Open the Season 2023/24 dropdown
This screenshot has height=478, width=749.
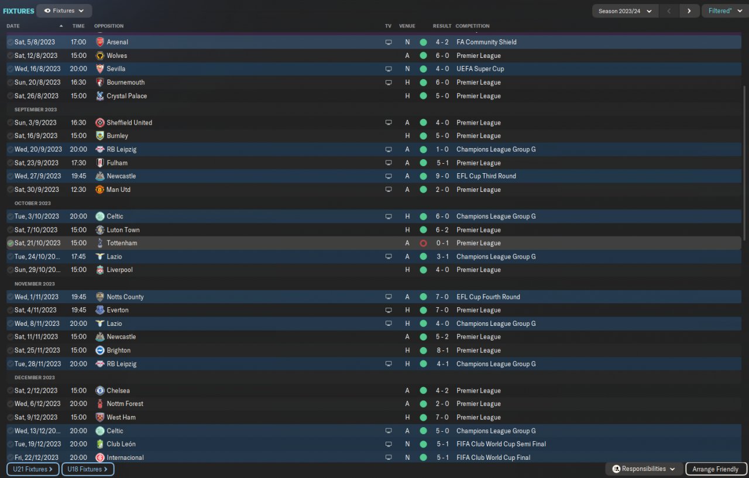[x=625, y=11]
